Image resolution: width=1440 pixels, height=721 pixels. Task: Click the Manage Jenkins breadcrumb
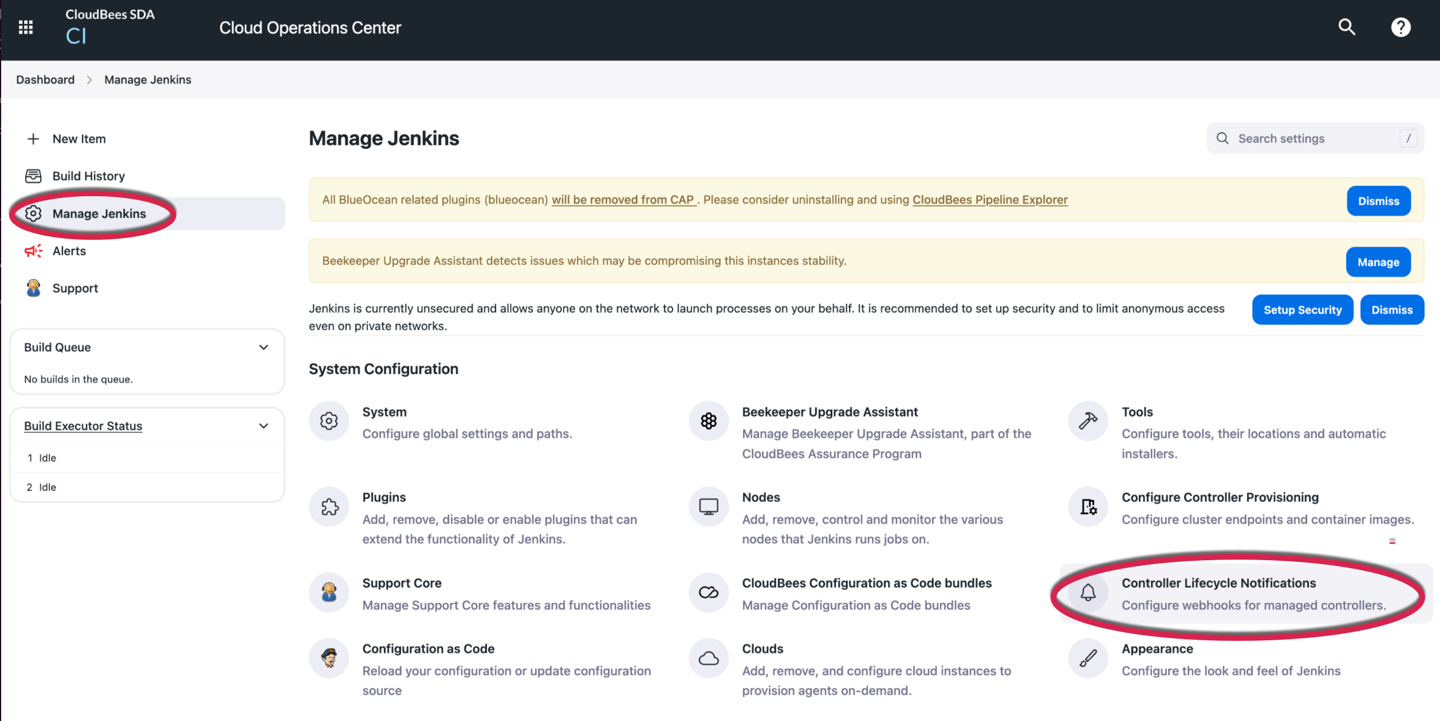click(x=148, y=80)
